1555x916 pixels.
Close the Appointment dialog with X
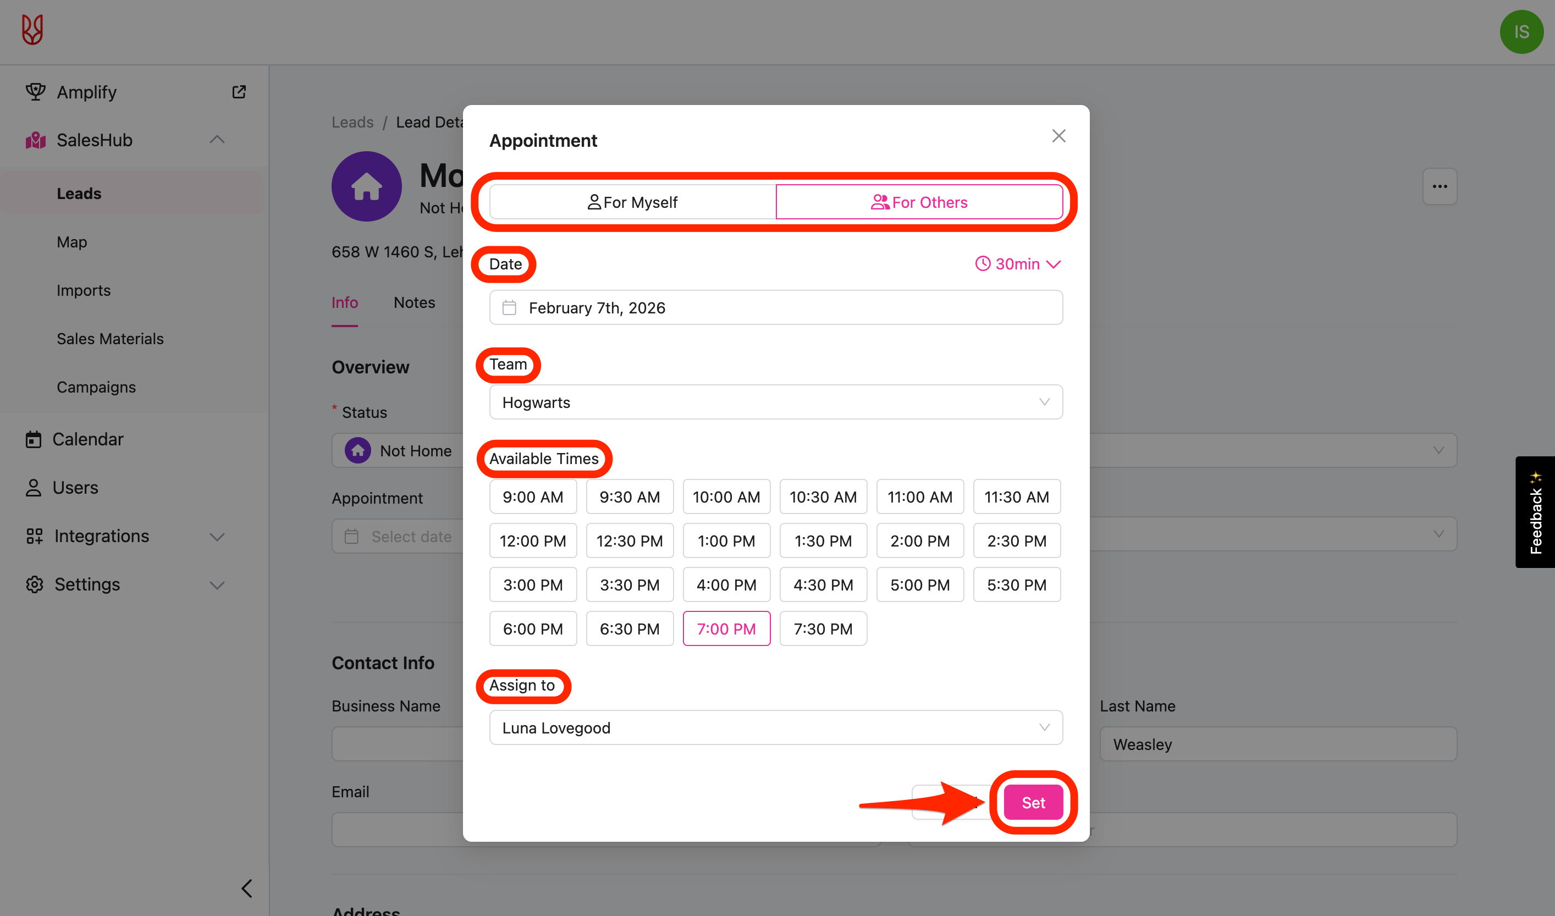[1058, 136]
